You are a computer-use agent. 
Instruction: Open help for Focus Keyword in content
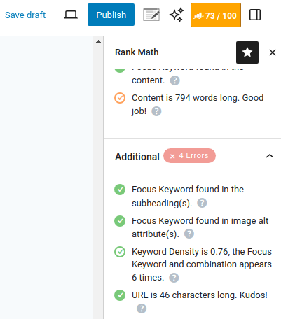pos(174,80)
